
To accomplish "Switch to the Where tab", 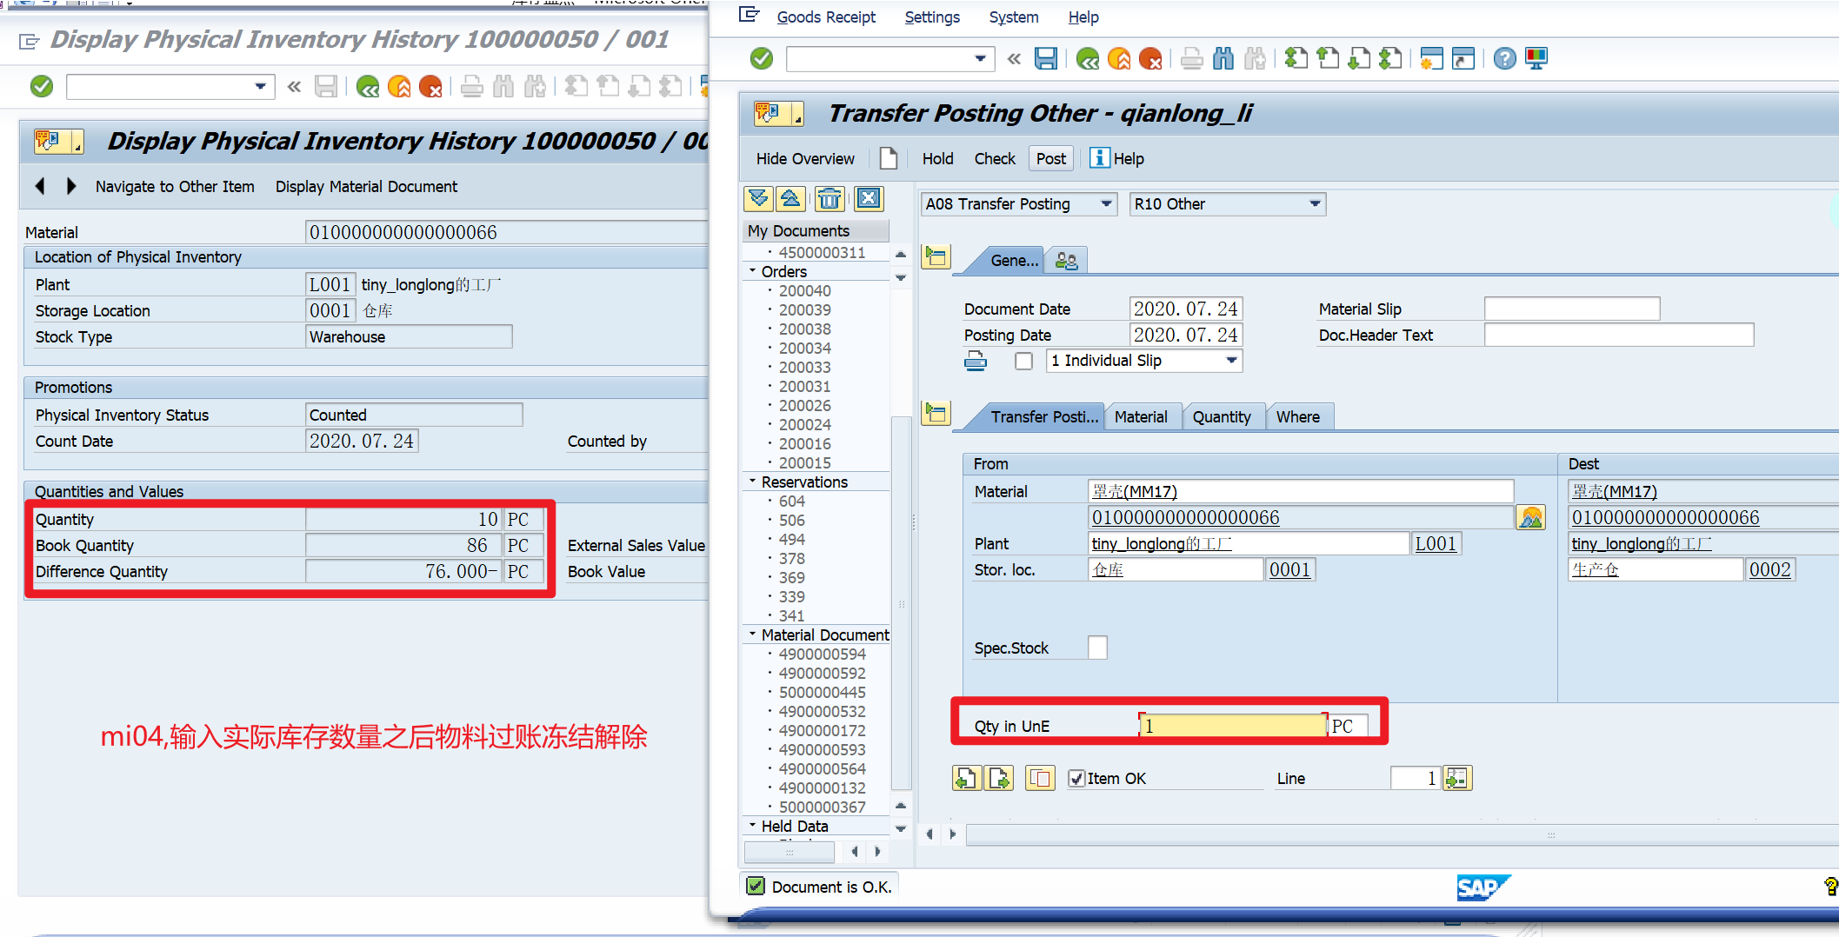I will 1297,417.
